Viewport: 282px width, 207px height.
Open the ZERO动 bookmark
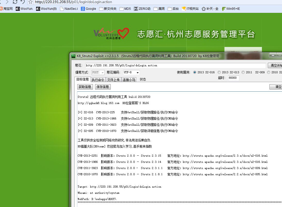tap(142, 9)
